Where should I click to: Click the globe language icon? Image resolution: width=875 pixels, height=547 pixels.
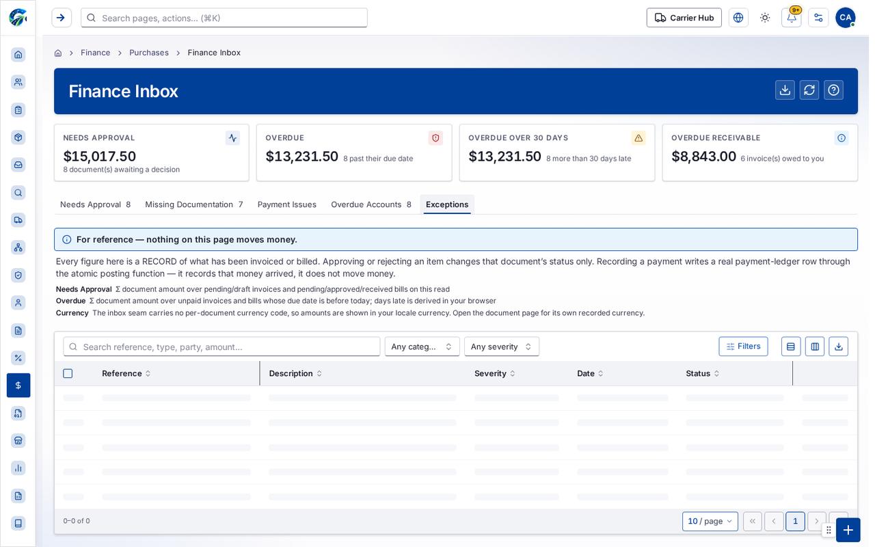click(x=738, y=18)
